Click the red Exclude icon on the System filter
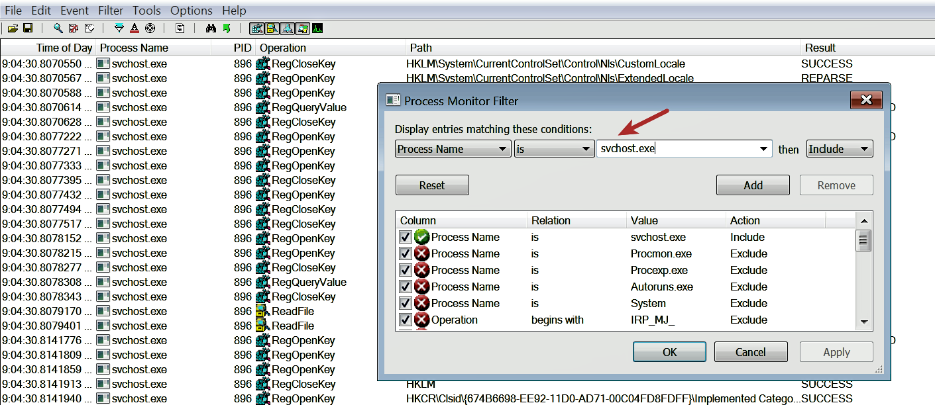Image resolution: width=935 pixels, height=405 pixels. (421, 303)
